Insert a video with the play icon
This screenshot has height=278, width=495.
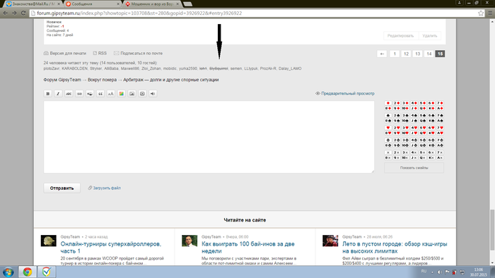142,94
